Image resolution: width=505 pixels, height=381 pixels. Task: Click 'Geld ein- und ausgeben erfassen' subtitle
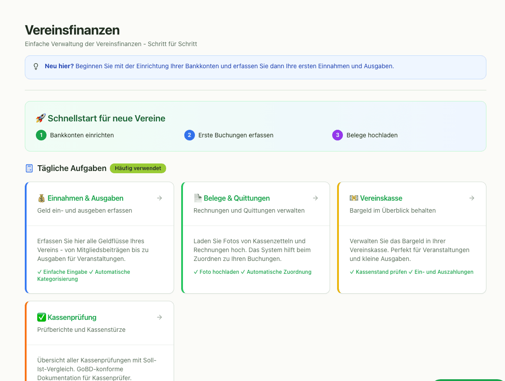coord(85,210)
